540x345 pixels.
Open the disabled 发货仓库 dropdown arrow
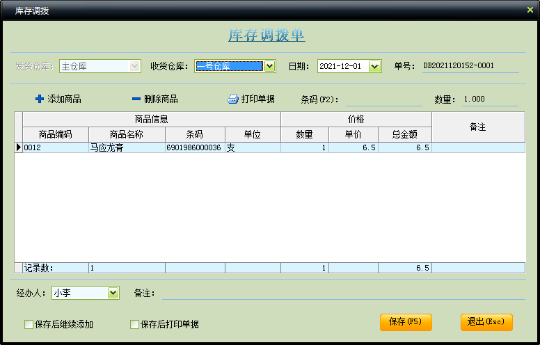[x=134, y=66]
